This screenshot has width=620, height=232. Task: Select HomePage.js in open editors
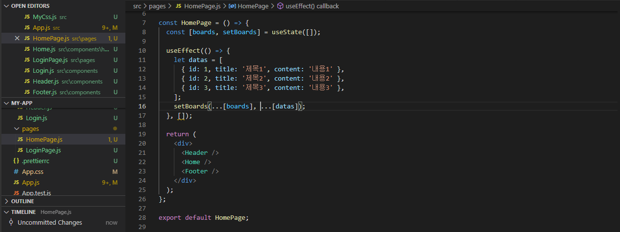pyautogui.click(x=63, y=39)
